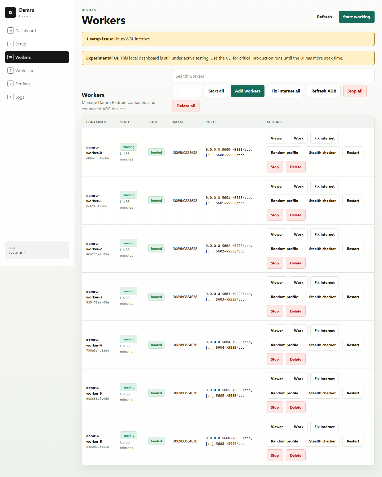Click the H icon beside Dashboard
Image resolution: width=382 pixels, height=477 pixels.
[11, 31]
